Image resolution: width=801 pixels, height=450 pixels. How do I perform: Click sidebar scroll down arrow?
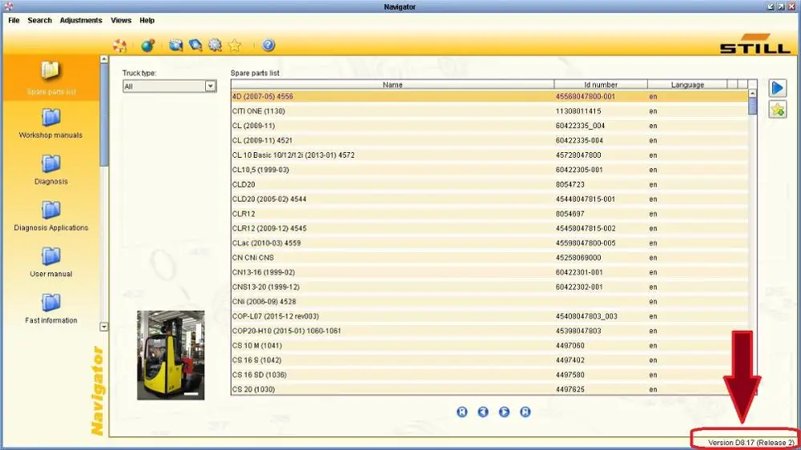(x=104, y=327)
